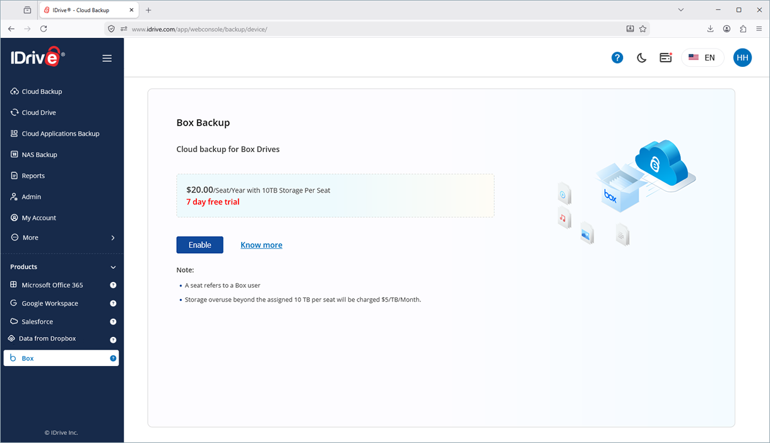This screenshot has height=443, width=770.
Task: Click the IDrive Inc. copyright text
Action: point(61,433)
